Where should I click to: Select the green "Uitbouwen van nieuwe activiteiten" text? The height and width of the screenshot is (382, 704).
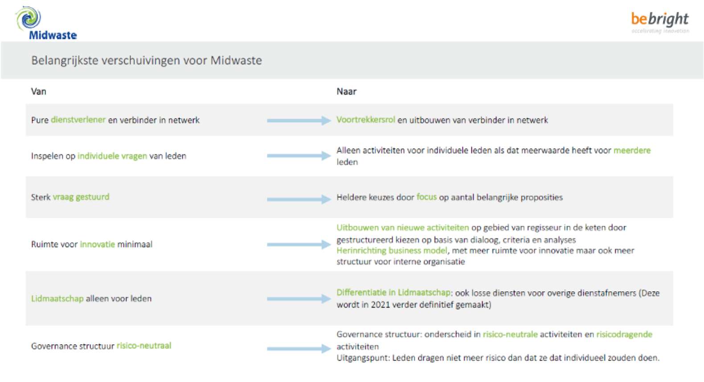(x=402, y=228)
